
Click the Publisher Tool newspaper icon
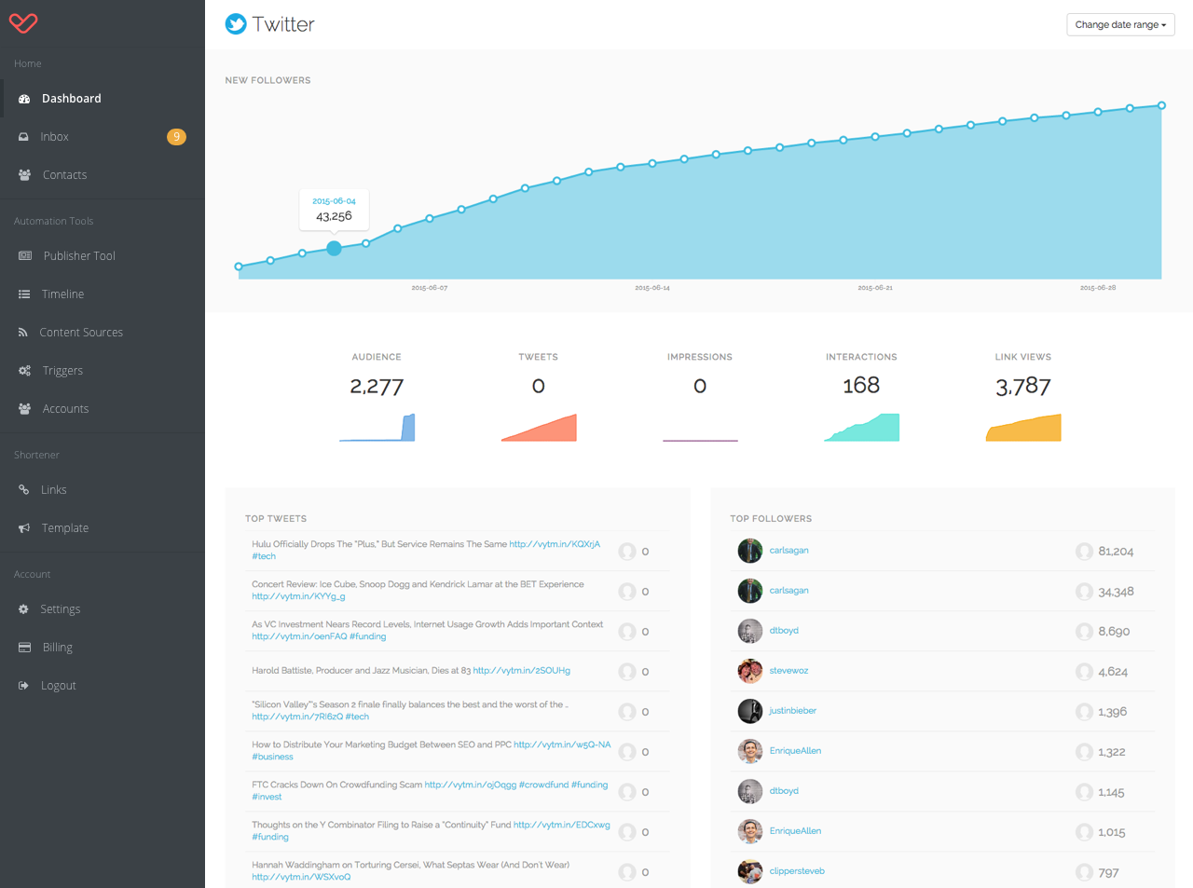point(25,256)
